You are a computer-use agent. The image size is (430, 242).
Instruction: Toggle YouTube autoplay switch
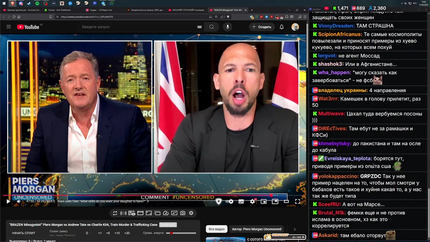[x=230, y=201]
